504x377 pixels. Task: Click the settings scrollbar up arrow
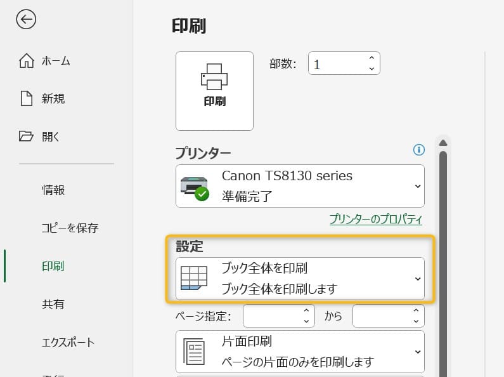click(x=443, y=142)
